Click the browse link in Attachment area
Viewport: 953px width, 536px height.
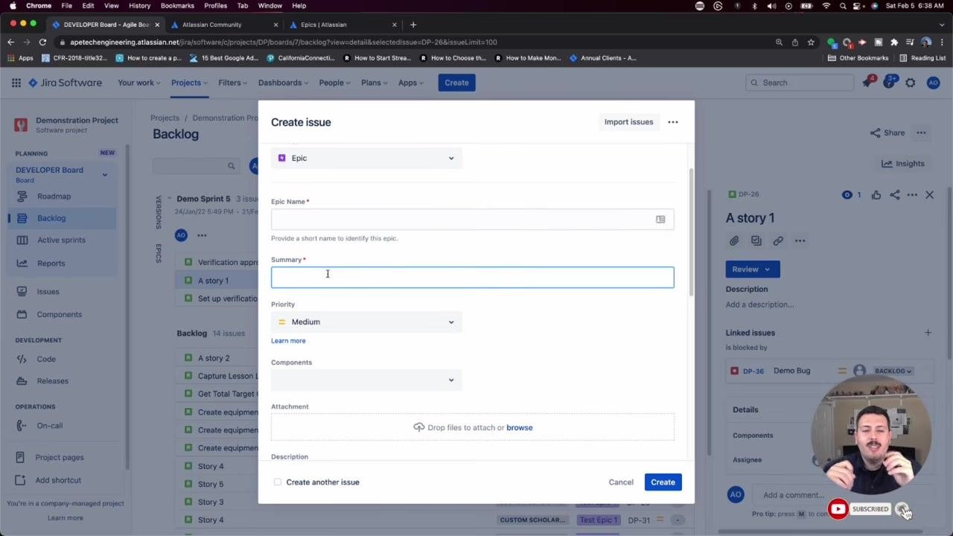click(x=519, y=428)
